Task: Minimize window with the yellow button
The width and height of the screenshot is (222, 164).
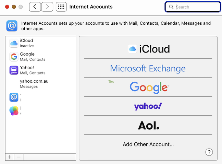Action: tap(14, 7)
